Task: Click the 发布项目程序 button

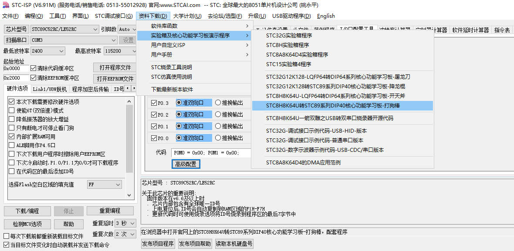Action: click(158, 244)
